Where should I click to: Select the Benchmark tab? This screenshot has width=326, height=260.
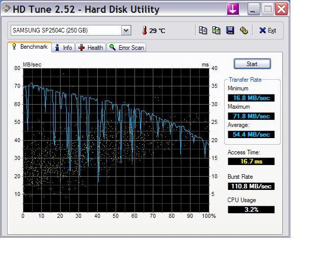click(30, 47)
